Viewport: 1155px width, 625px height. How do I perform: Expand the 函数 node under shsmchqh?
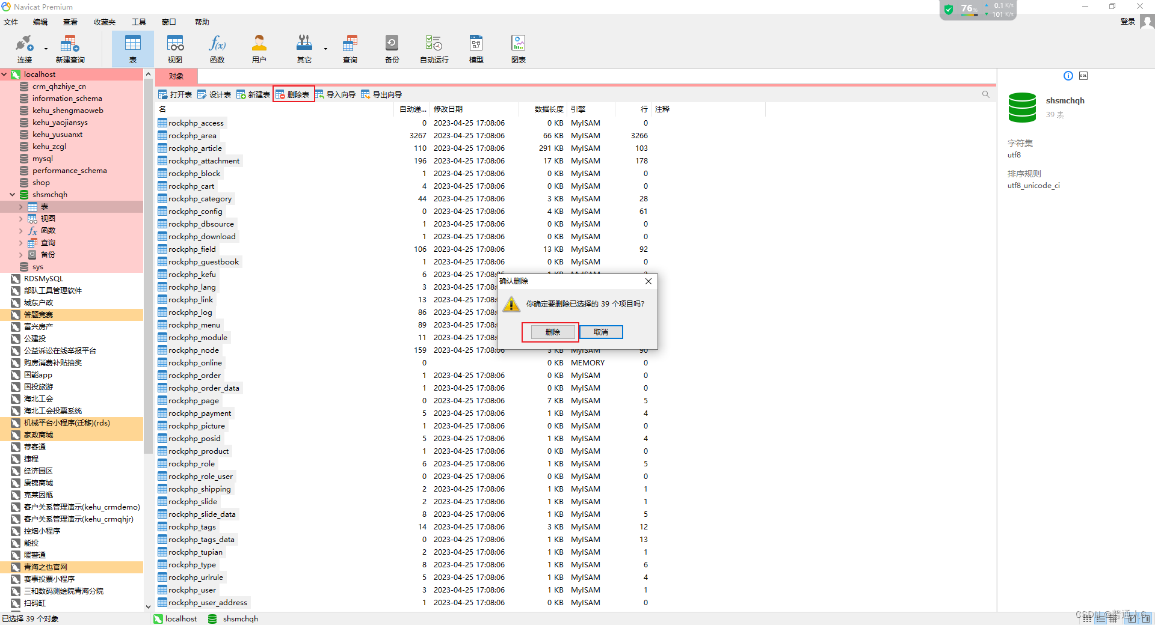click(x=21, y=231)
